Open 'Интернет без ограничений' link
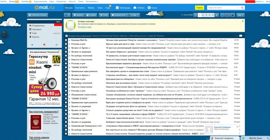 pyautogui.click(x=80, y=36)
